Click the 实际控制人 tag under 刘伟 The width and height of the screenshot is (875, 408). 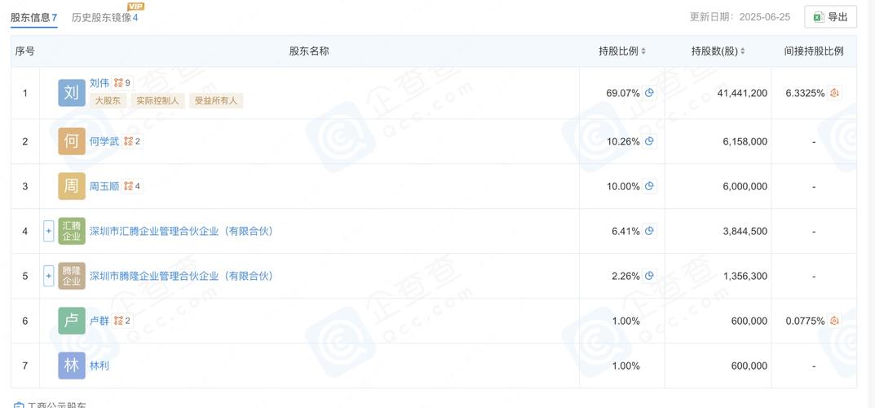click(x=158, y=100)
